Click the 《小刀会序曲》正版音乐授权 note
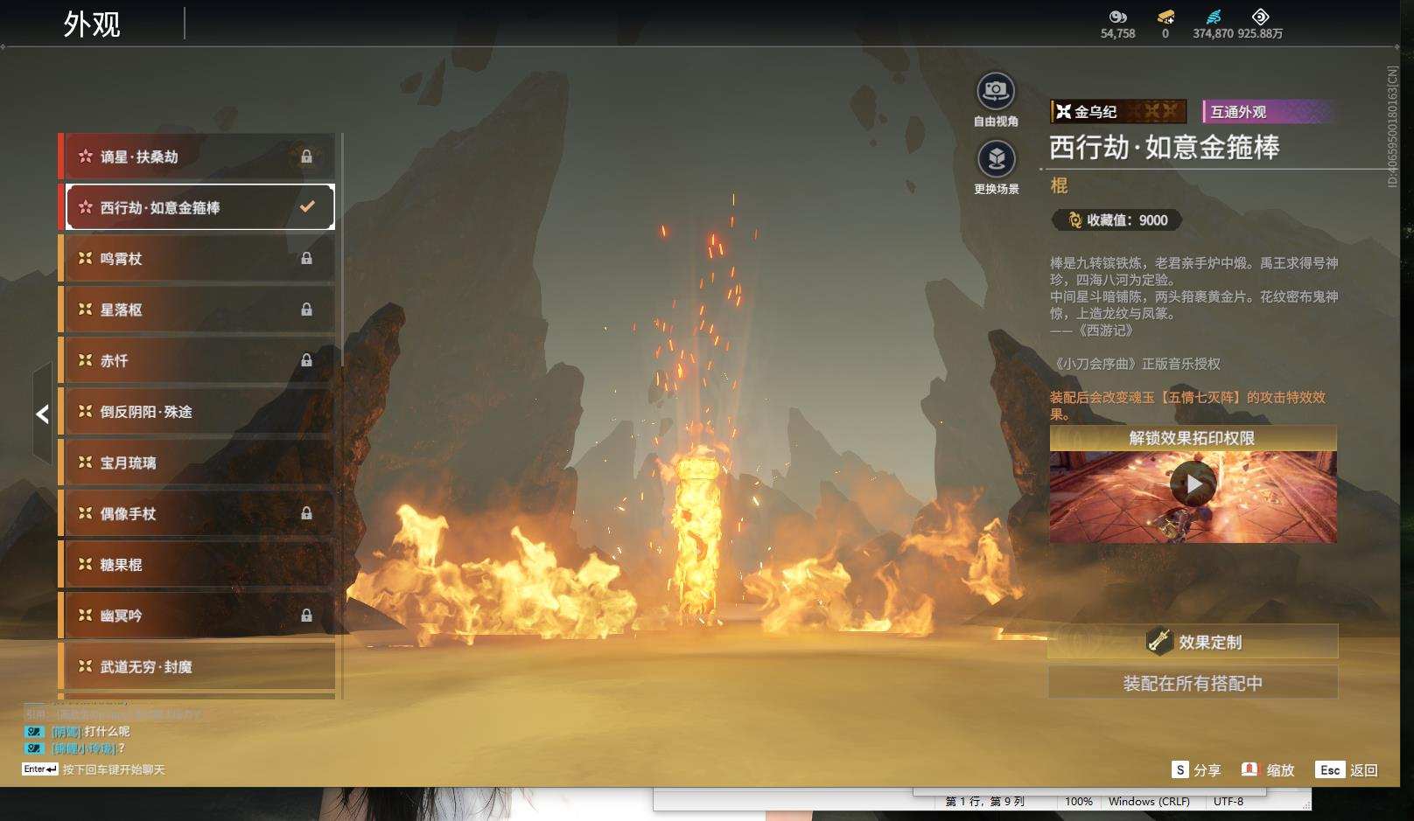 1136,364
